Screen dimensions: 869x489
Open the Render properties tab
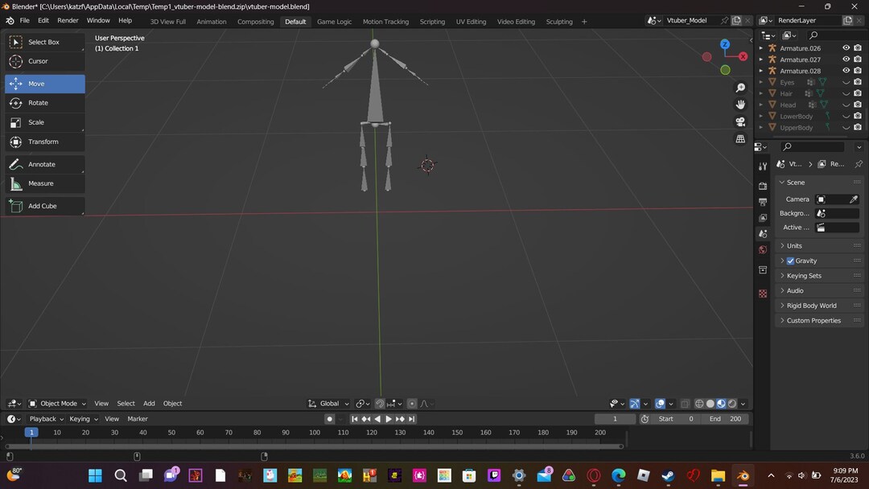pos(763,186)
